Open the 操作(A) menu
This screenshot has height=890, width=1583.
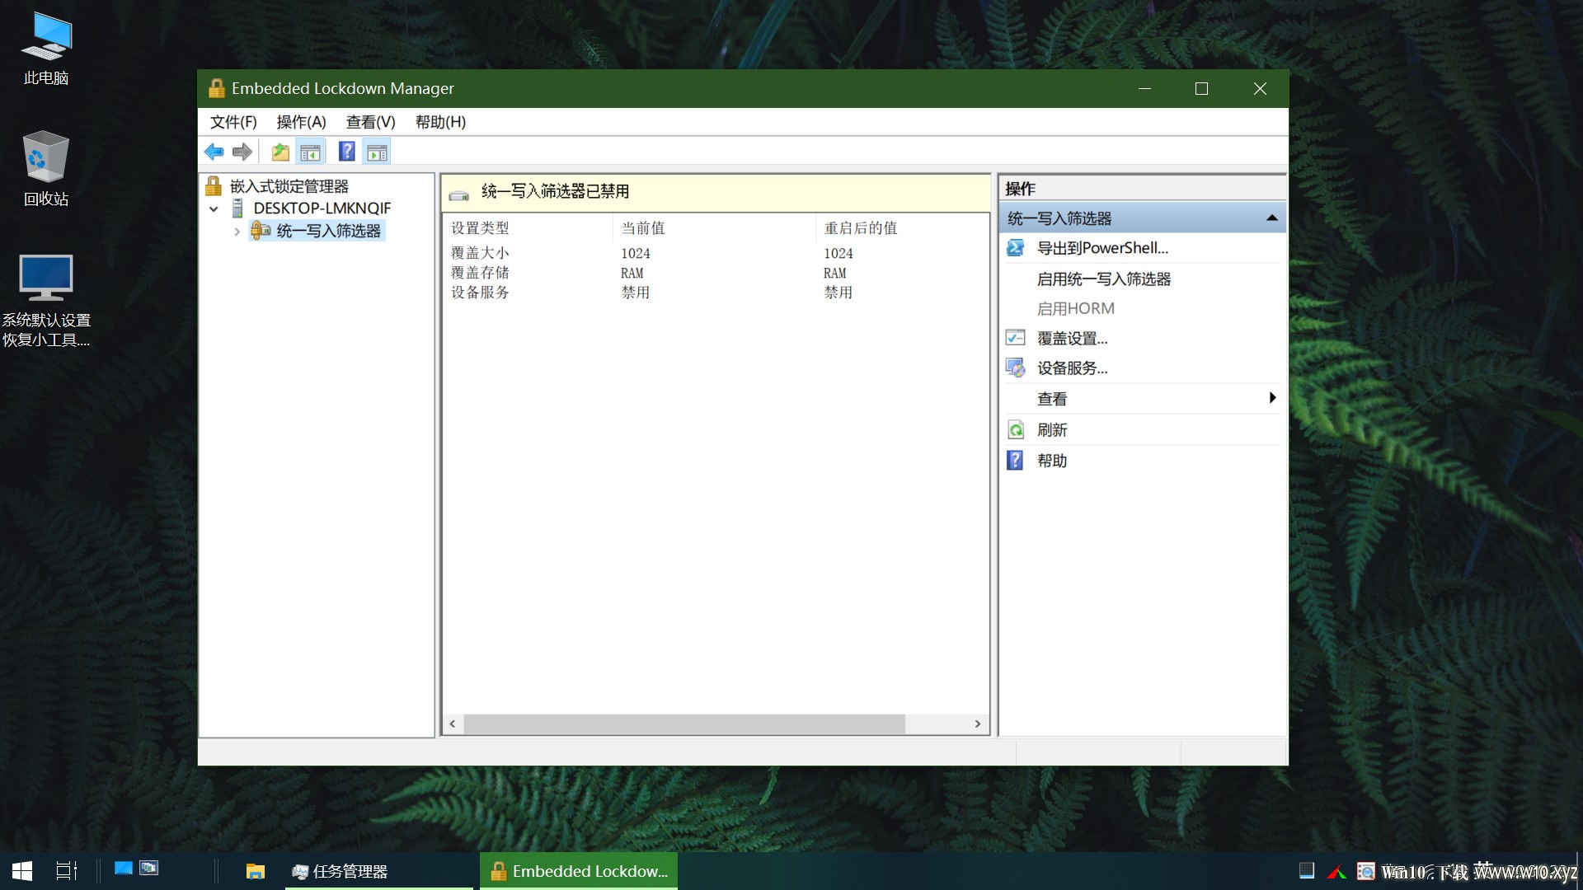pyautogui.click(x=301, y=122)
